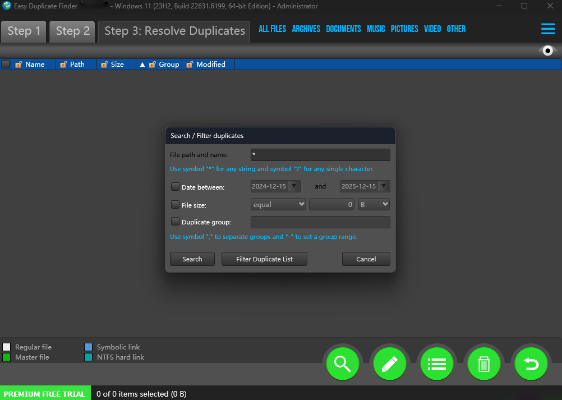The height and width of the screenshot is (400, 562).
Task: Enable the File size checkbox
Action: tap(176, 205)
